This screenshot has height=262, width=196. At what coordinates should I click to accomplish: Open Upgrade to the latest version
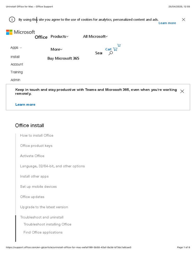pos(44,207)
